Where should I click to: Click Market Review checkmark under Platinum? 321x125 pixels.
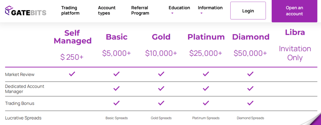coord(206,74)
